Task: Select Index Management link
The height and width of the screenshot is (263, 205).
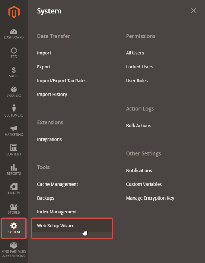Action: 57,212
